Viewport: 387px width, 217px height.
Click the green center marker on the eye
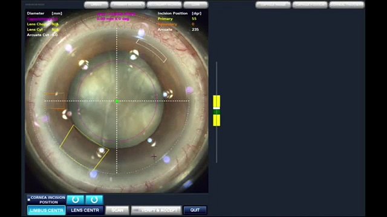(117, 101)
